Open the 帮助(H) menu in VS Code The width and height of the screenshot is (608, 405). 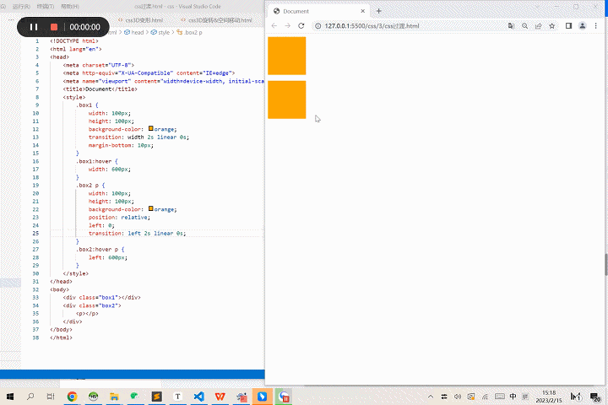(x=71, y=6)
